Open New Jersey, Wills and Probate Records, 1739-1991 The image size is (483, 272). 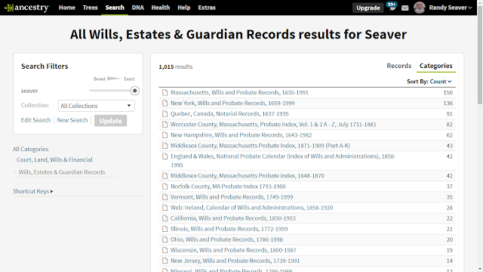point(235,261)
